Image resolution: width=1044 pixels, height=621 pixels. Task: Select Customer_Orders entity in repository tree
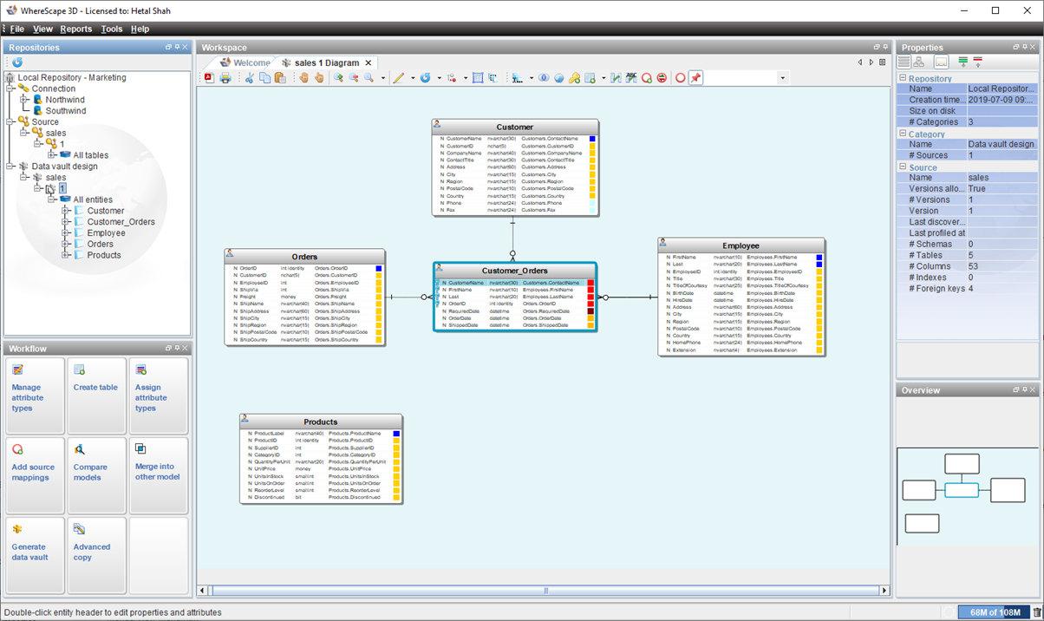coord(121,222)
